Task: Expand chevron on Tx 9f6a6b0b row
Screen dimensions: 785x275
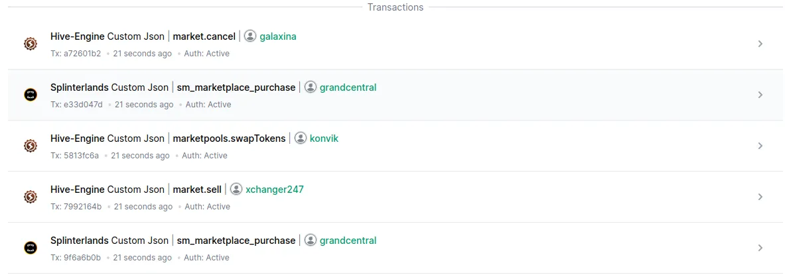Action: point(760,248)
